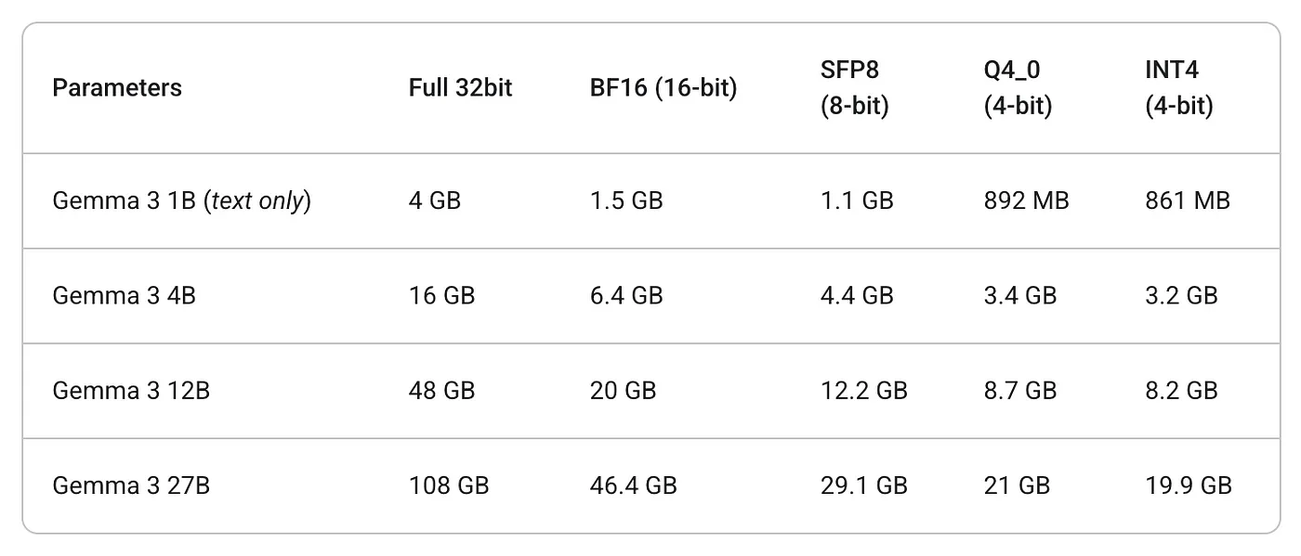Screen dimensions: 1301x556
Task: Click the Gemma 3 1B row label
Action: [x=181, y=200]
